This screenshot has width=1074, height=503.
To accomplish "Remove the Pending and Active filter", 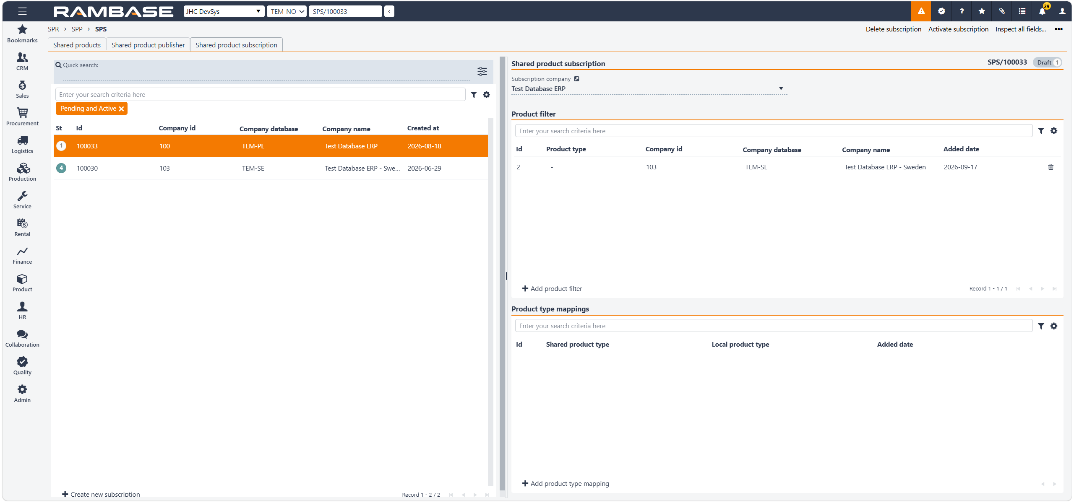I will click(x=121, y=109).
